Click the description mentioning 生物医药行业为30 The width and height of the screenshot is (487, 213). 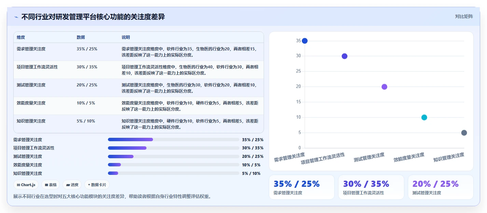(190, 88)
